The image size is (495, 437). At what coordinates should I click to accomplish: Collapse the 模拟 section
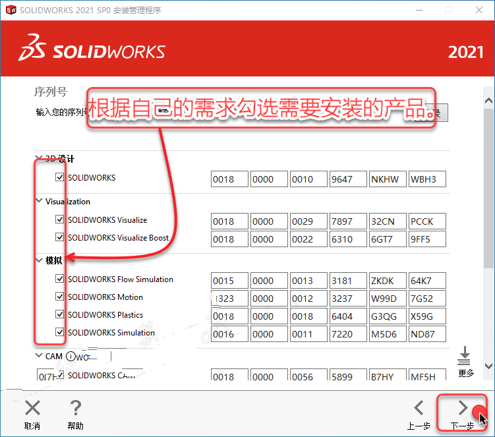39,260
